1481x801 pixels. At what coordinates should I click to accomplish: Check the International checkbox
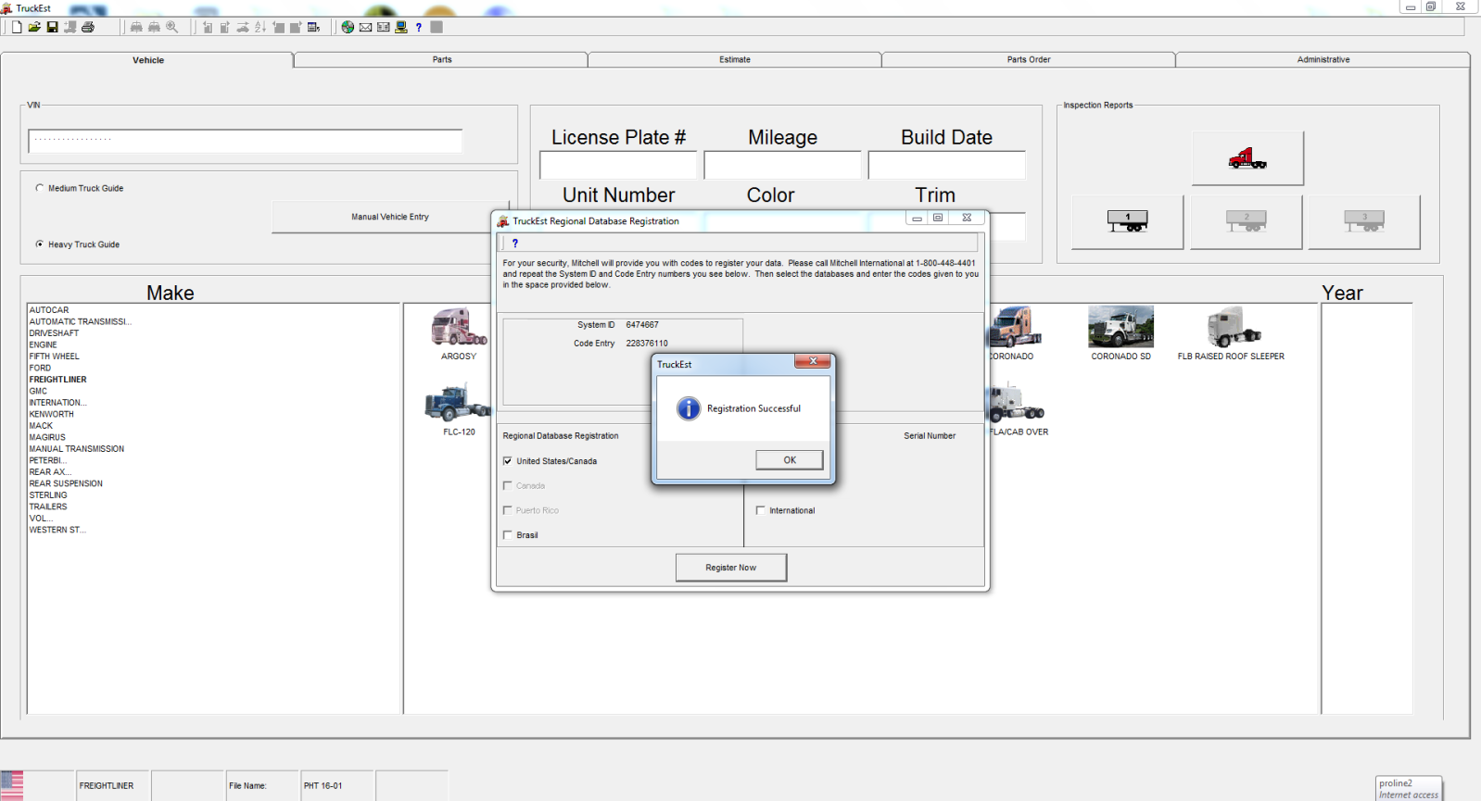[761, 510]
